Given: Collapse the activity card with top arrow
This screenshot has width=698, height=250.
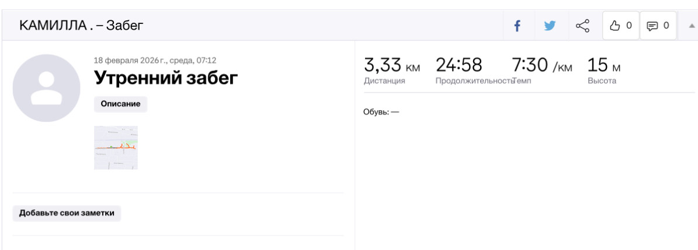Looking at the screenshot, I should [x=691, y=26].
